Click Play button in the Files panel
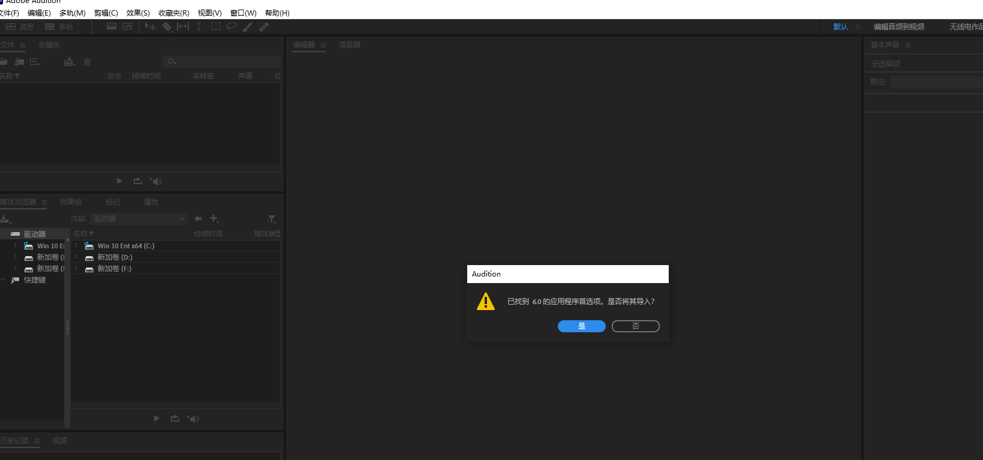This screenshot has width=983, height=460. [119, 181]
